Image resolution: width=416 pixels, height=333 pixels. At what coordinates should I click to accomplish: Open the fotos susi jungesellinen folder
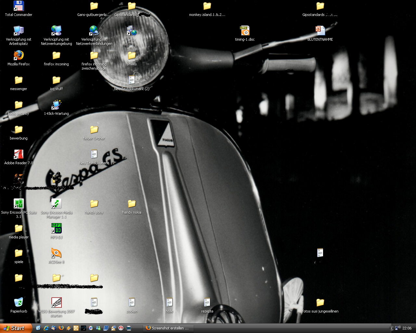[320, 303]
